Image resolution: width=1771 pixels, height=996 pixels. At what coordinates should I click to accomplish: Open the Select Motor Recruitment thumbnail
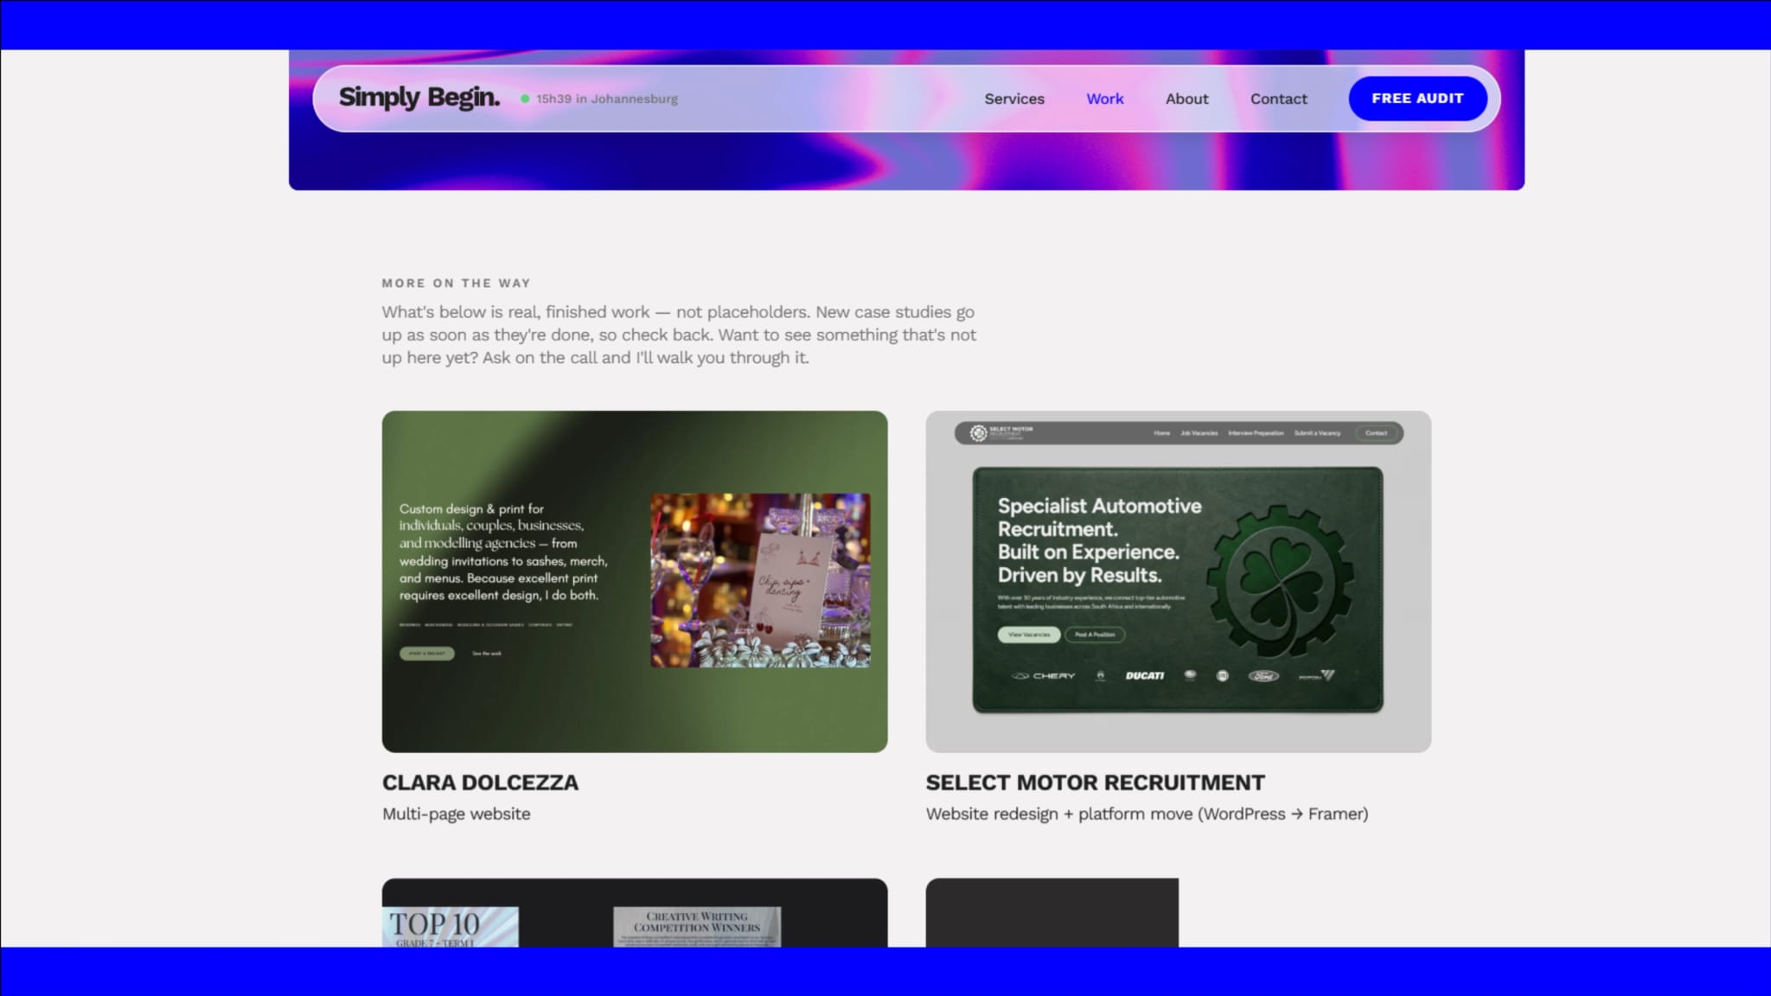pos(1178,581)
